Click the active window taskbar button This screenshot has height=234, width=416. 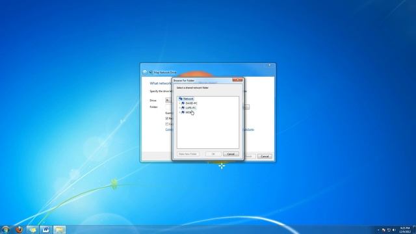pos(59,229)
